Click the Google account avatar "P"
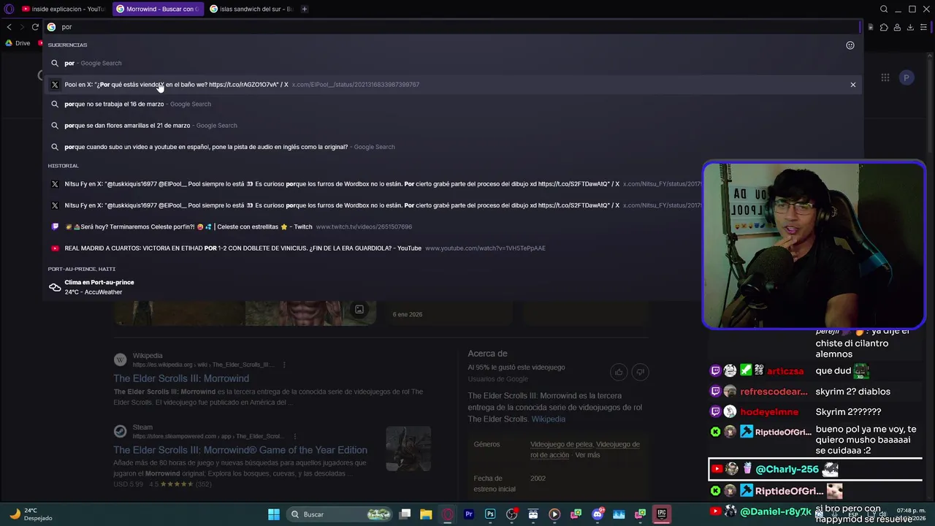 pyautogui.click(x=907, y=77)
